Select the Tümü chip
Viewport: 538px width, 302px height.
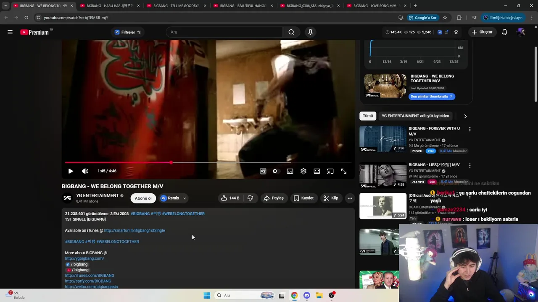[368, 116]
